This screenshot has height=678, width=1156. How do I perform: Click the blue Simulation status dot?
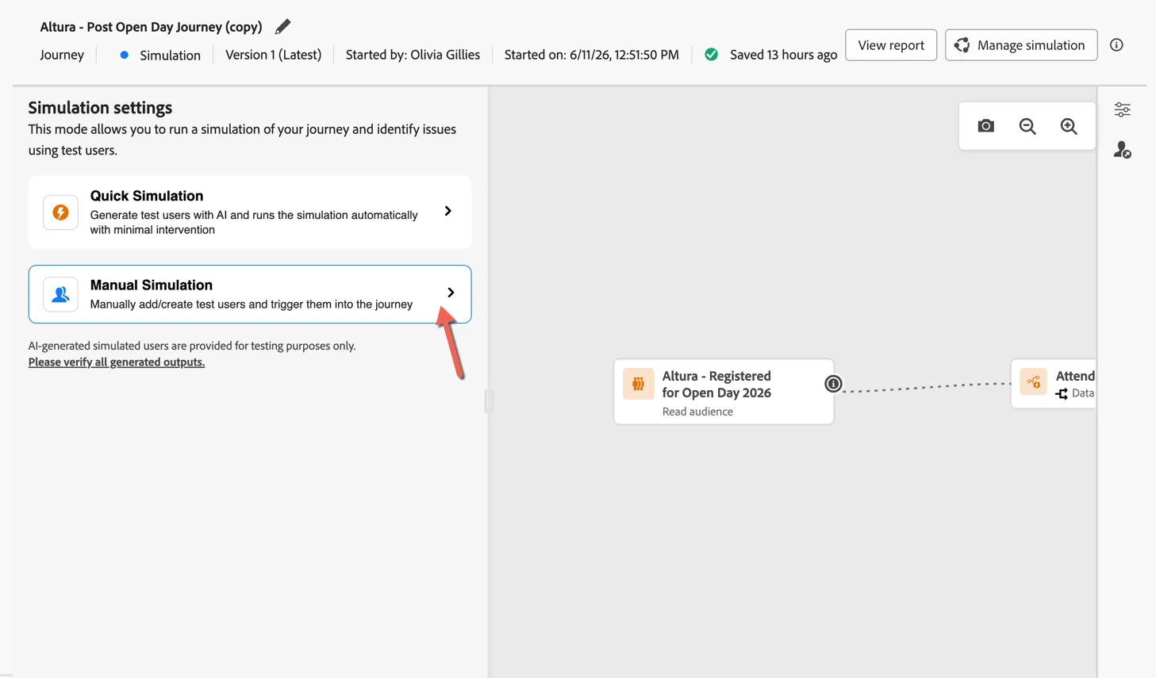[x=124, y=56]
